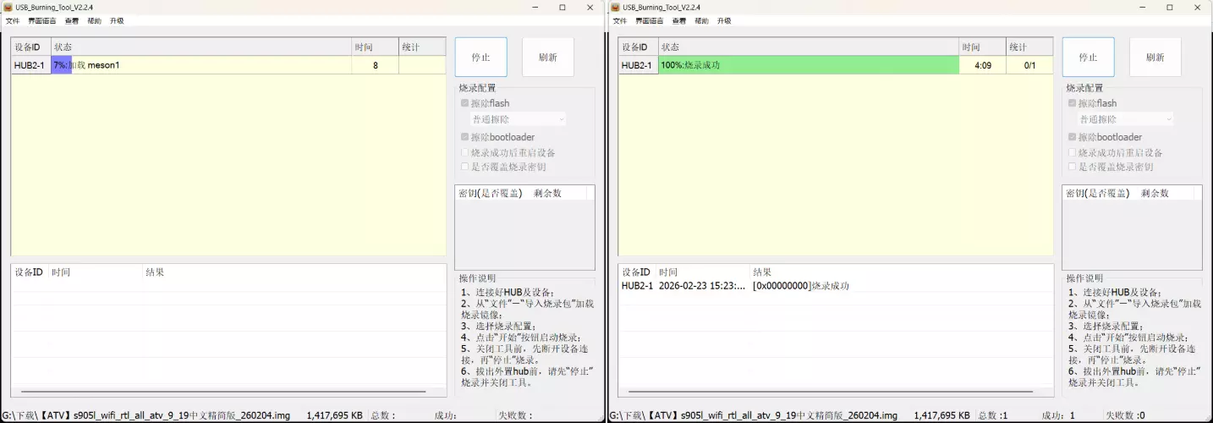Click the 7% 加载 meson1 progress bar
The width and height of the screenshot is (1213, 423).
(x=201, y=65)
